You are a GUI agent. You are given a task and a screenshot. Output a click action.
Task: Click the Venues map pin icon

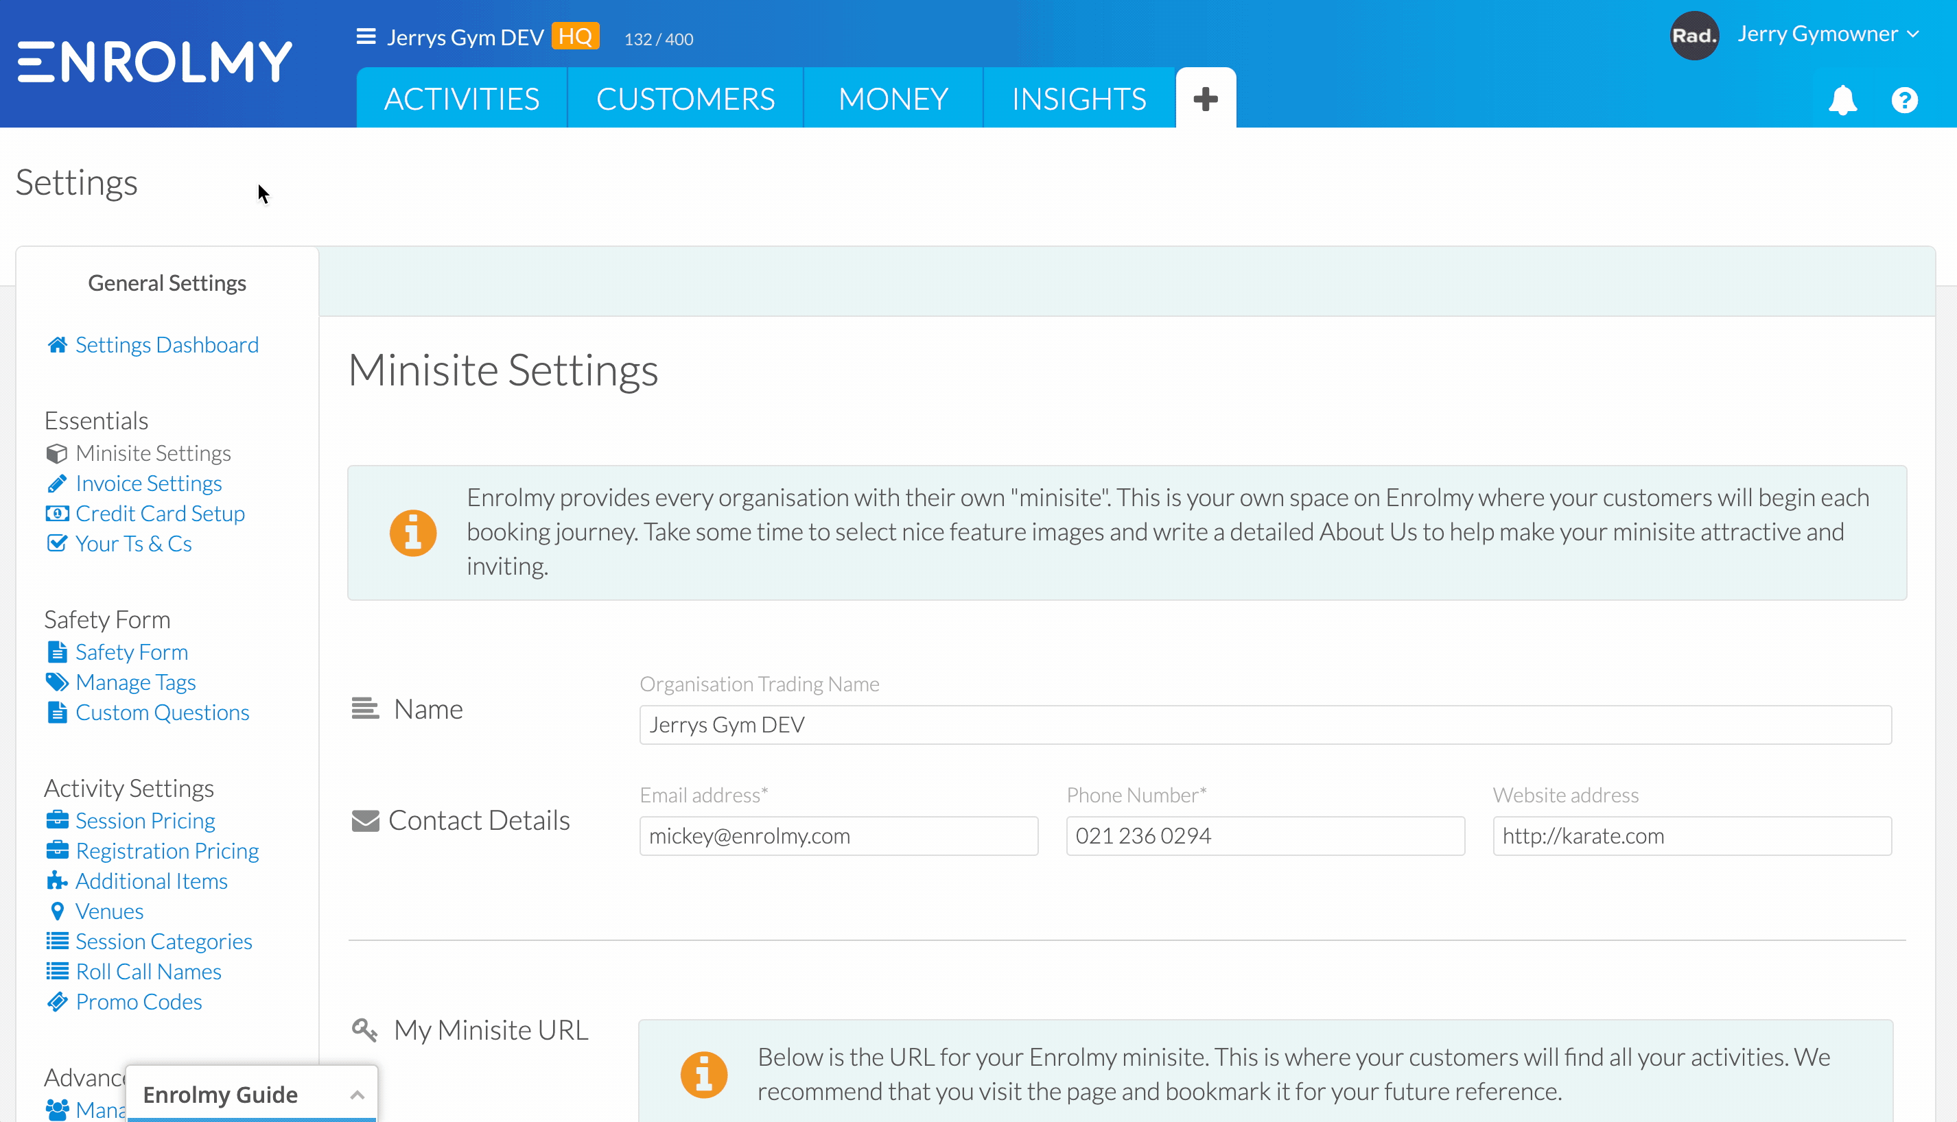57,911
